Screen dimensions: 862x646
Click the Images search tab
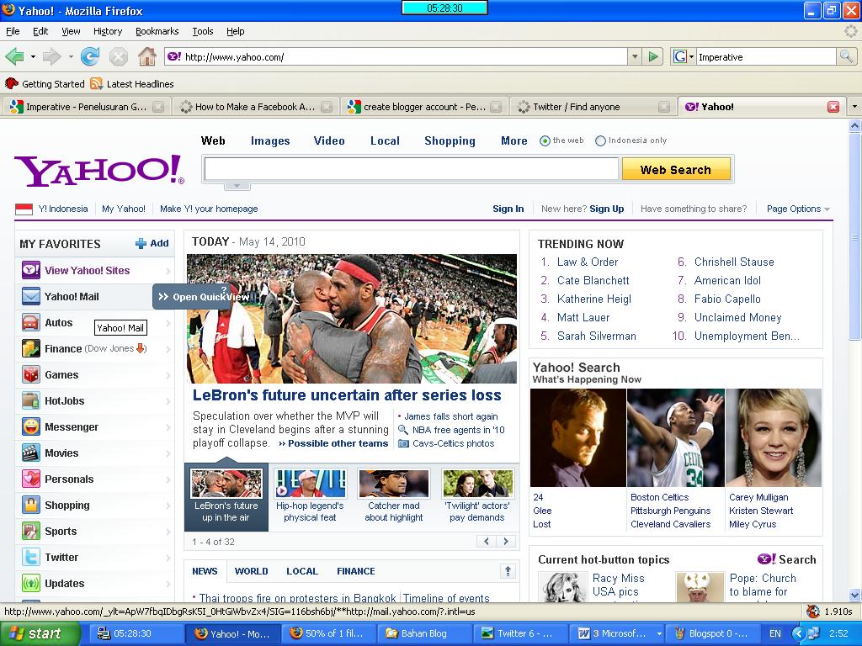pyautogui.click(x=270, y=140)
